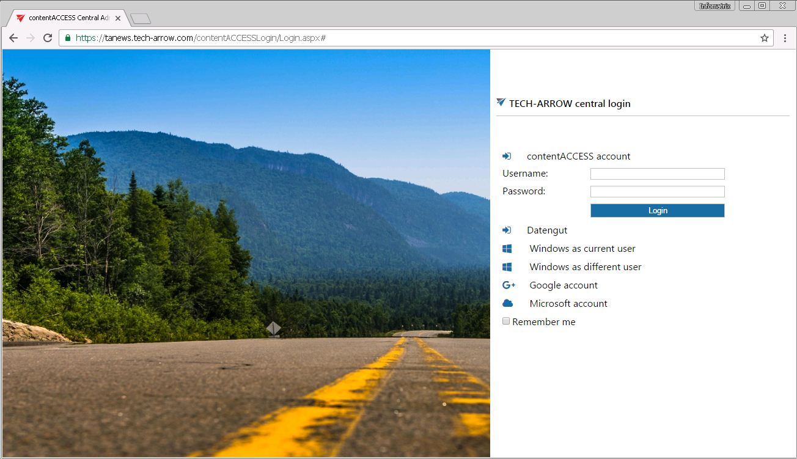
Task: Click the TECH-ARROW central login heading
Action: click(x=570, y=104)
